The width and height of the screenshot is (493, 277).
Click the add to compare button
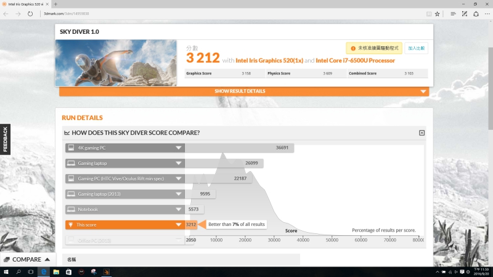417,49
